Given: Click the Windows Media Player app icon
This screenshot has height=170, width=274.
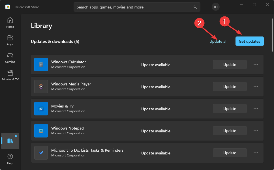Looking at the screenshot, I should tap(41, 87).
